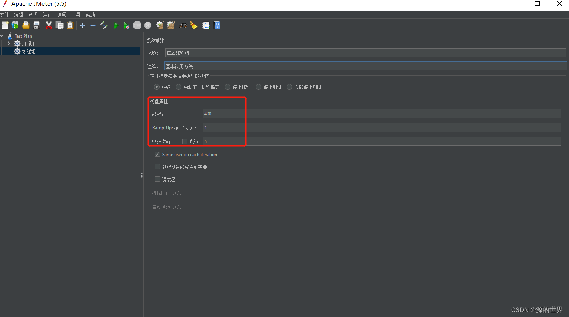Select the 继续 radio option

(x=156, y=87)
